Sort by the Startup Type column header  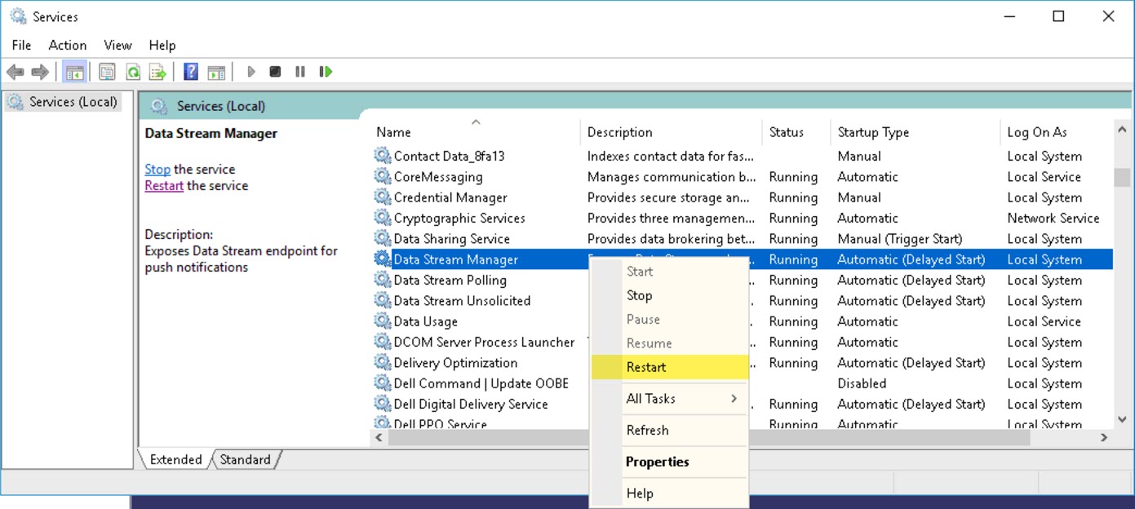tap(916, 131)
